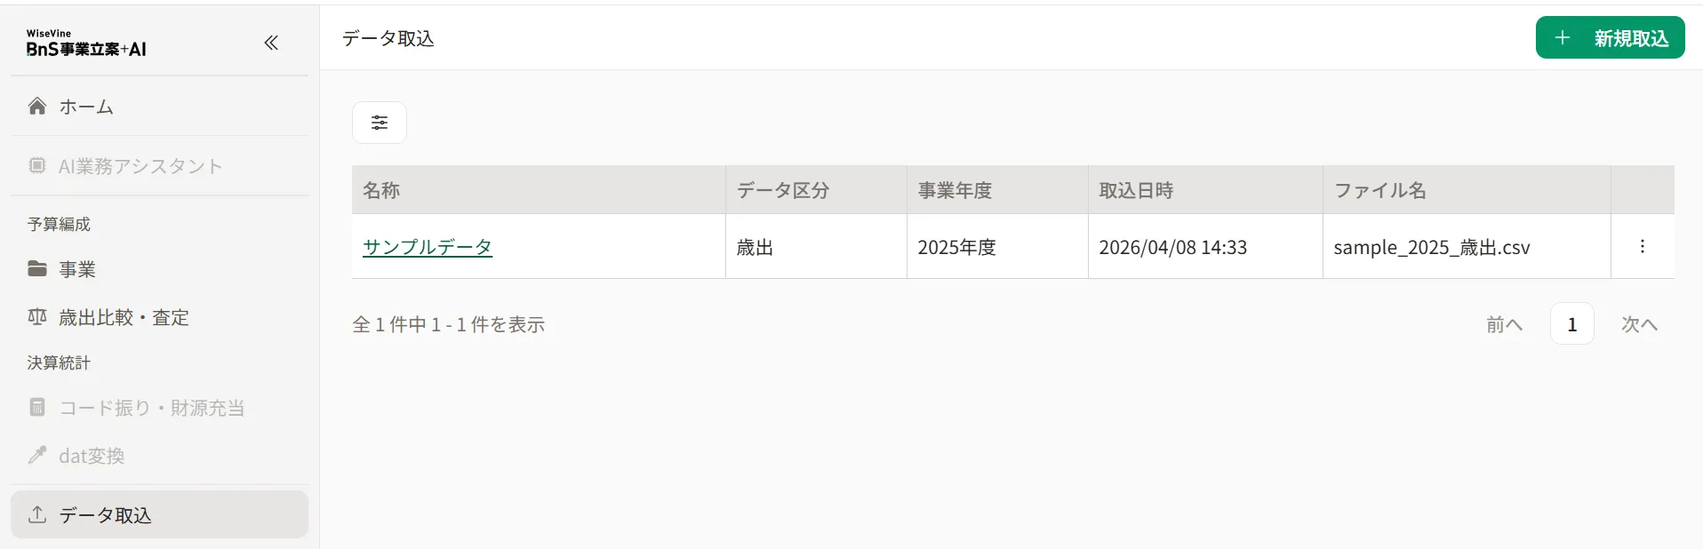Go to previous page with 前へ

click(x=1504, y=324)
